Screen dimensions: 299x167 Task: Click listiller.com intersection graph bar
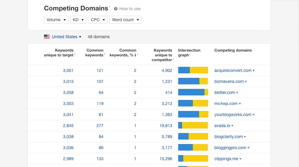coord(193,92)
